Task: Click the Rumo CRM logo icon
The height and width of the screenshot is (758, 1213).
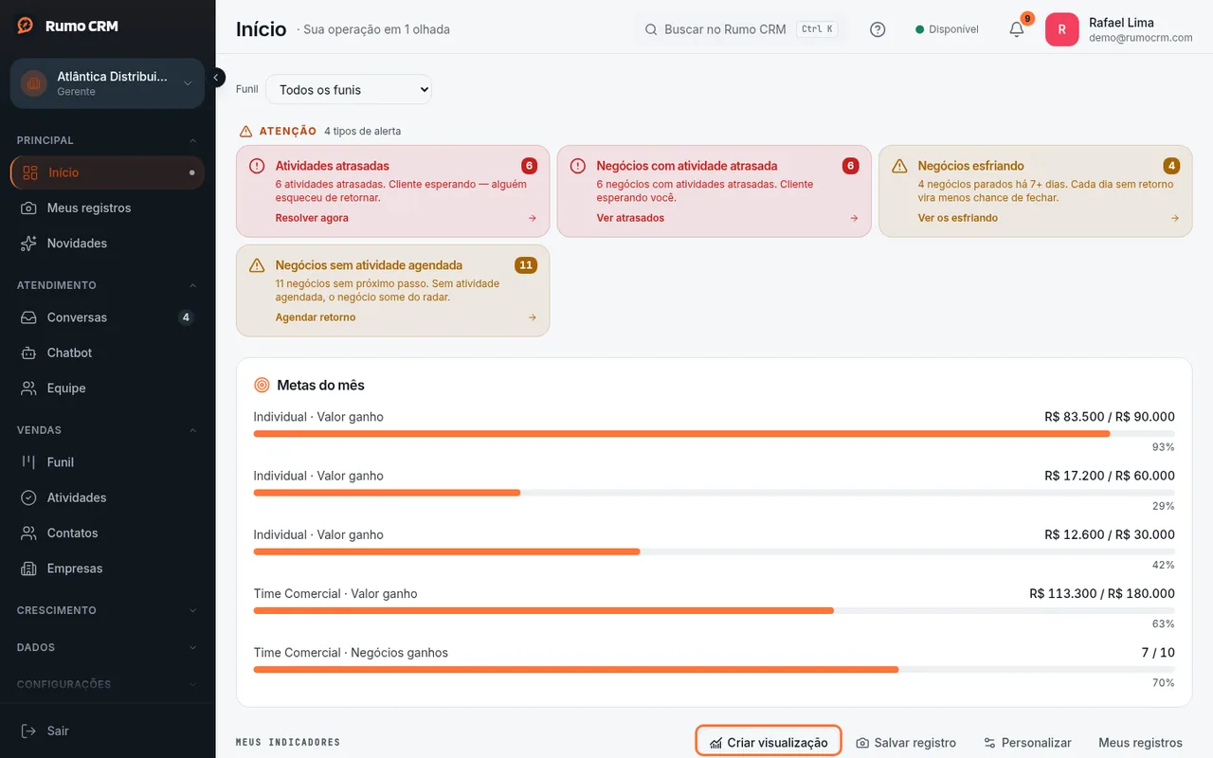Action: point(26,26)
